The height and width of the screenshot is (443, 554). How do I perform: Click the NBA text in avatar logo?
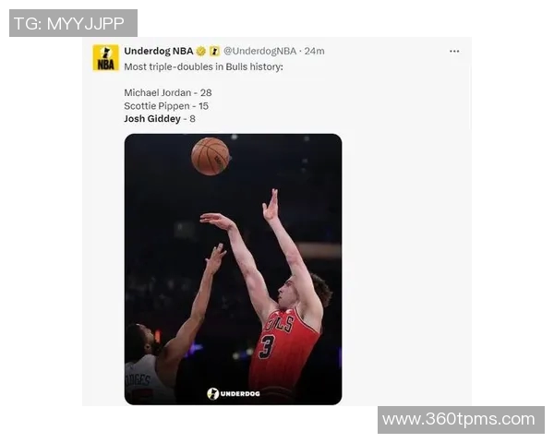click(105, 65)
